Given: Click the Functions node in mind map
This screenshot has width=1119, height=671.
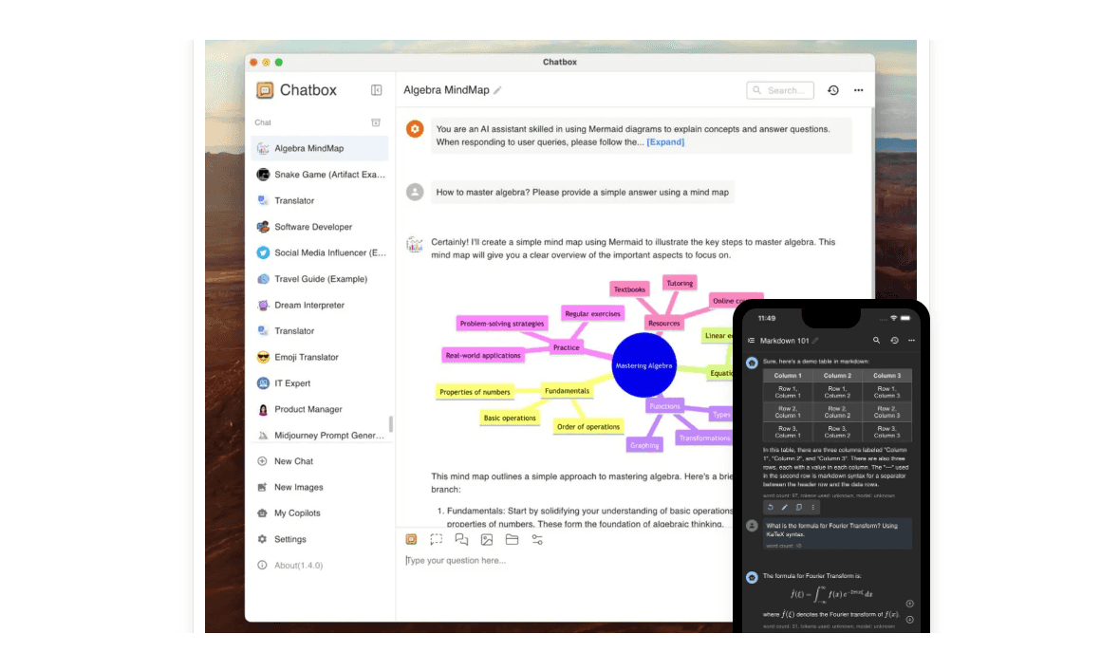Looking at the screenshot, I should (x=664, y=406).
